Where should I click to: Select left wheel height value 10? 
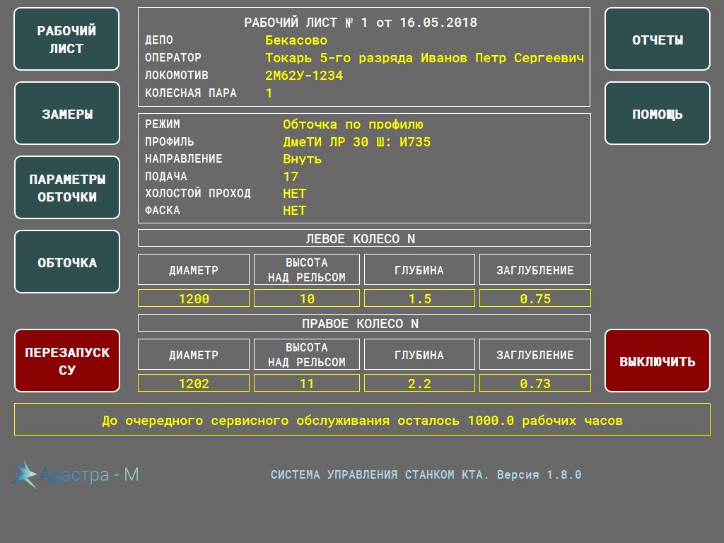(x=307, y=298)
